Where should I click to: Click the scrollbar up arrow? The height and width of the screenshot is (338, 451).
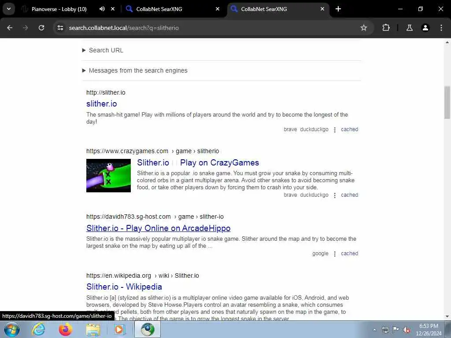pyautogui.click(x=447, y=42)
